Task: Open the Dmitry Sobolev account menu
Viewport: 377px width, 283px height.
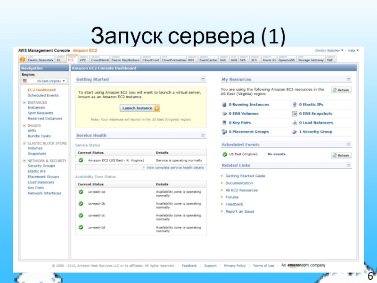Action: pos(329,50)
